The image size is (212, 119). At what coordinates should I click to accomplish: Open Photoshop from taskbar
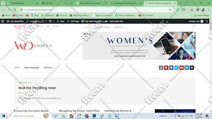[94, 116]
